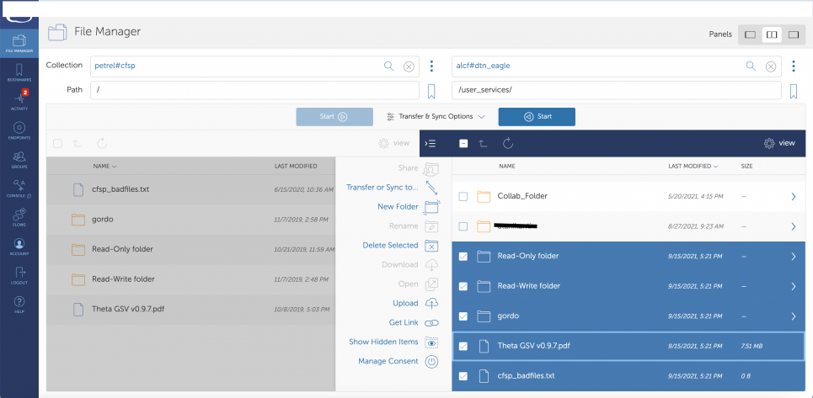Click Show Hidden Items

pyautogui.click(x=383, y=342)
